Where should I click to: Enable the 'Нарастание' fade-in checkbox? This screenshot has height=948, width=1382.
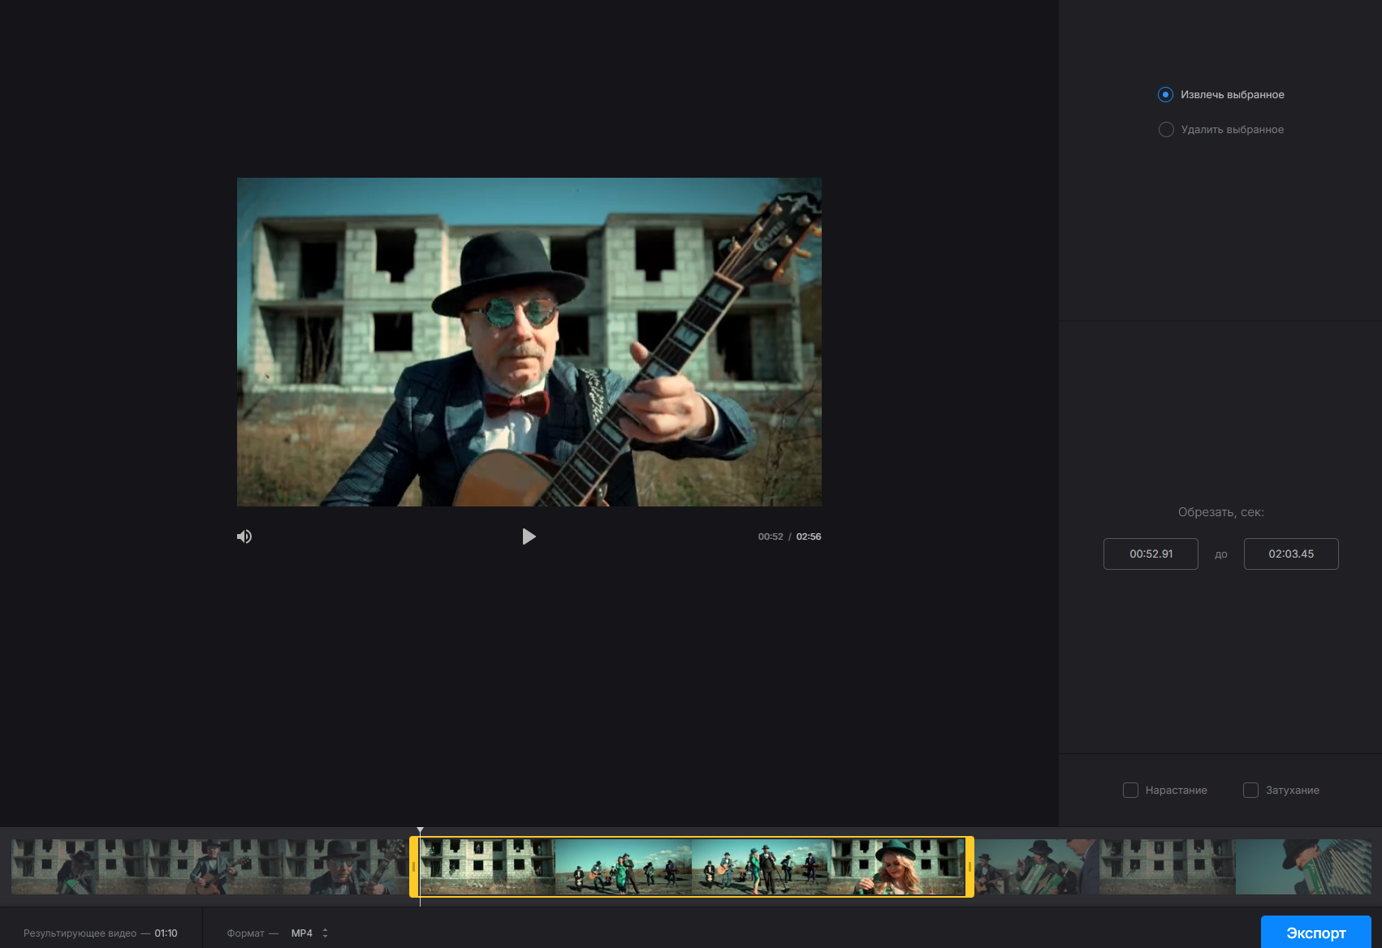(1130, 790)
